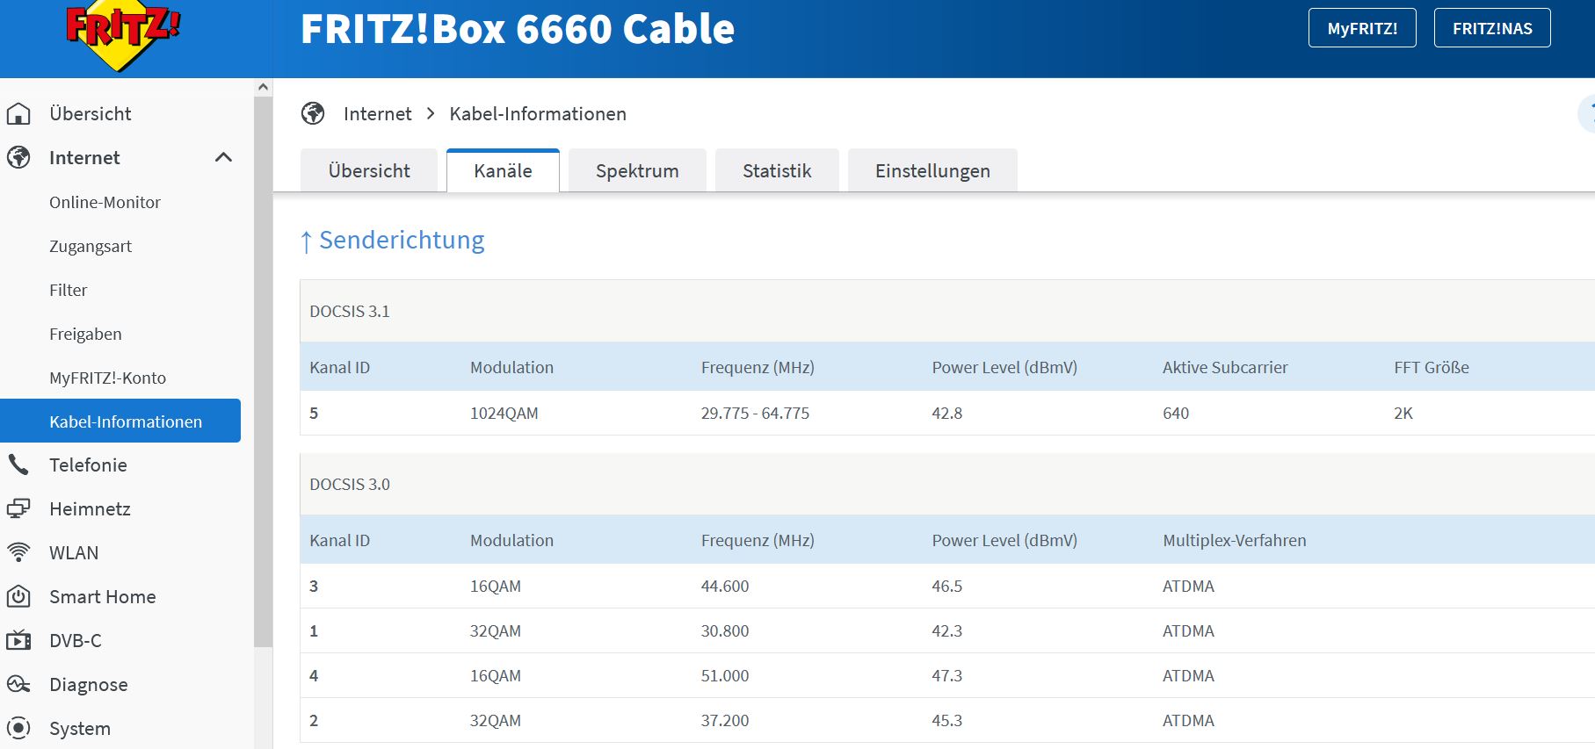Switch to the Spektrum tab
1595x749 pixels.
tap(637, 171)
